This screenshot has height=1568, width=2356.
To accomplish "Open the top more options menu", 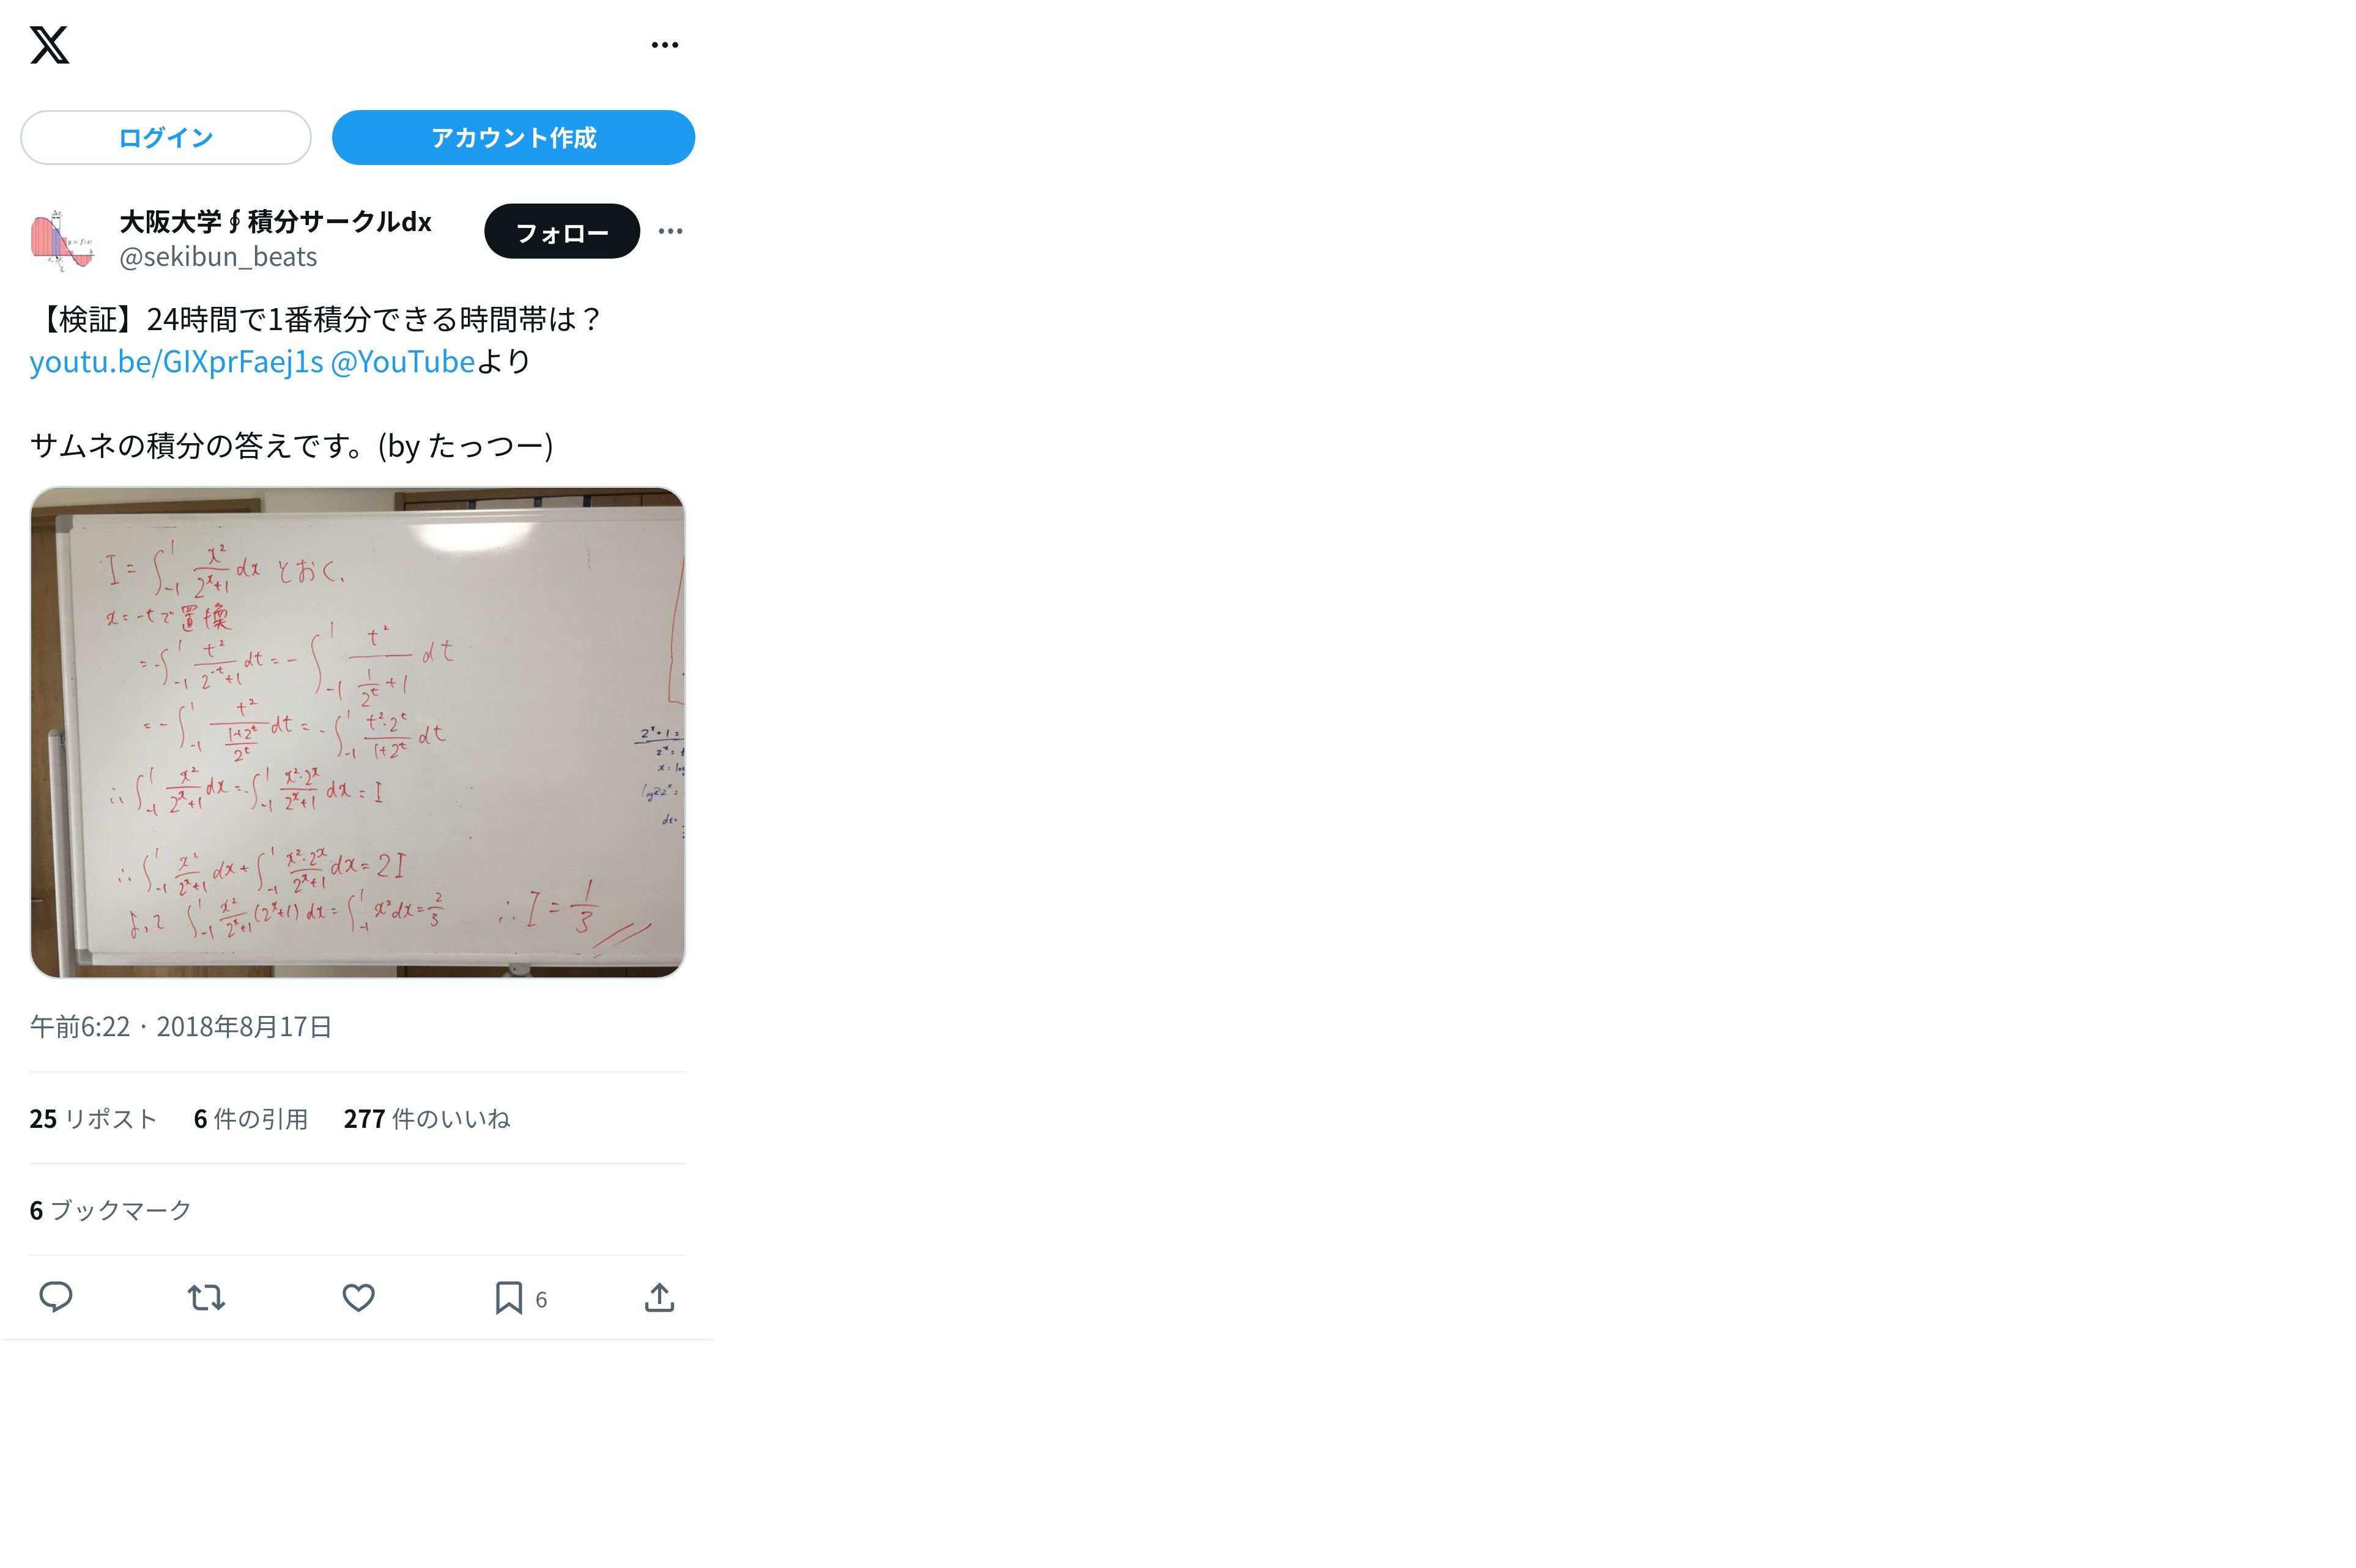I will tap(664, 45).
